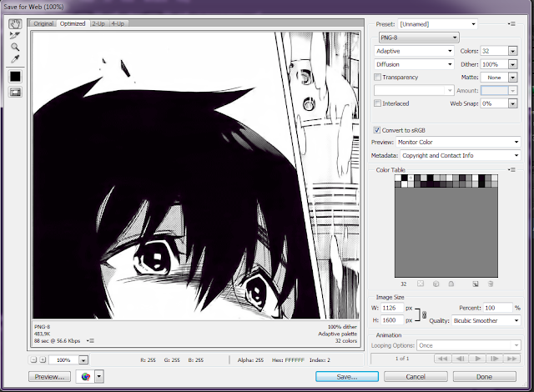Click the Save... button
Image resolution: width=534 pixels, height=392 pixels.
[347, 377]
